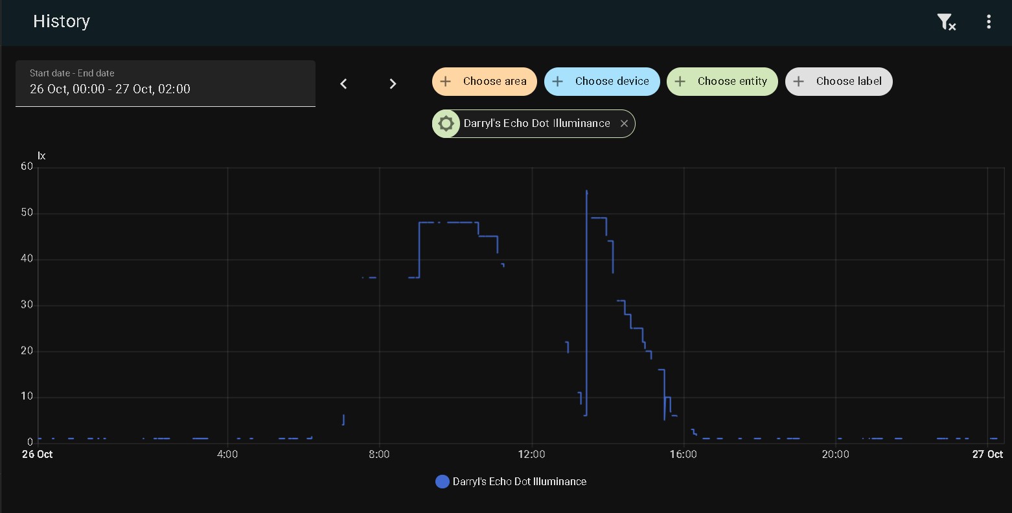Open the three-dot overflow menu
The image size is (1012, 513).
(x=989, y=22)
